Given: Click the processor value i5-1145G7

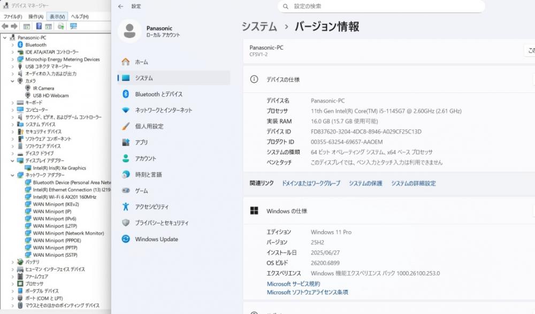Looking at the screenshot, I should 386,111.
